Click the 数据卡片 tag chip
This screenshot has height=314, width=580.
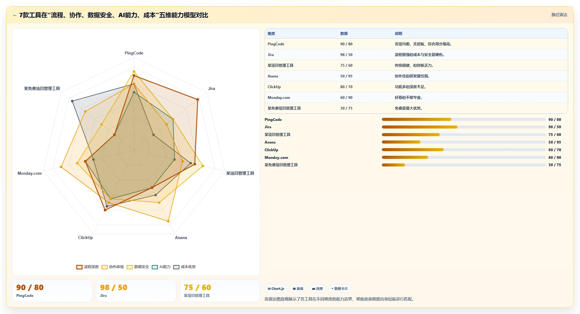(x=340, y=289)
